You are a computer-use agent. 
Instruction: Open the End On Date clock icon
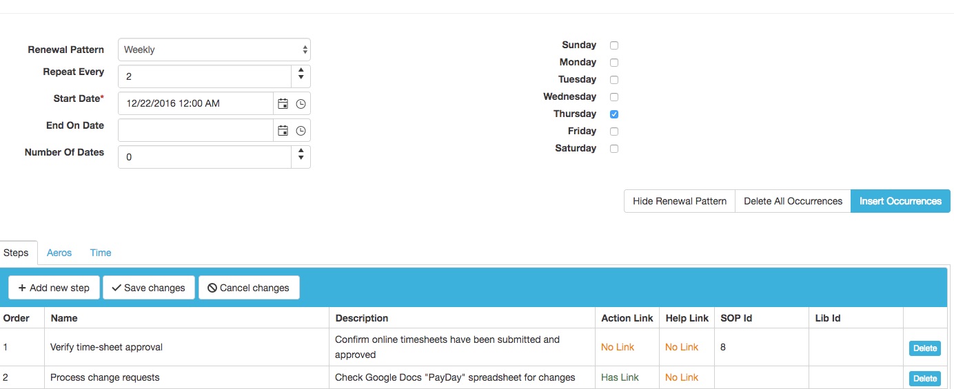click(301, 130)
